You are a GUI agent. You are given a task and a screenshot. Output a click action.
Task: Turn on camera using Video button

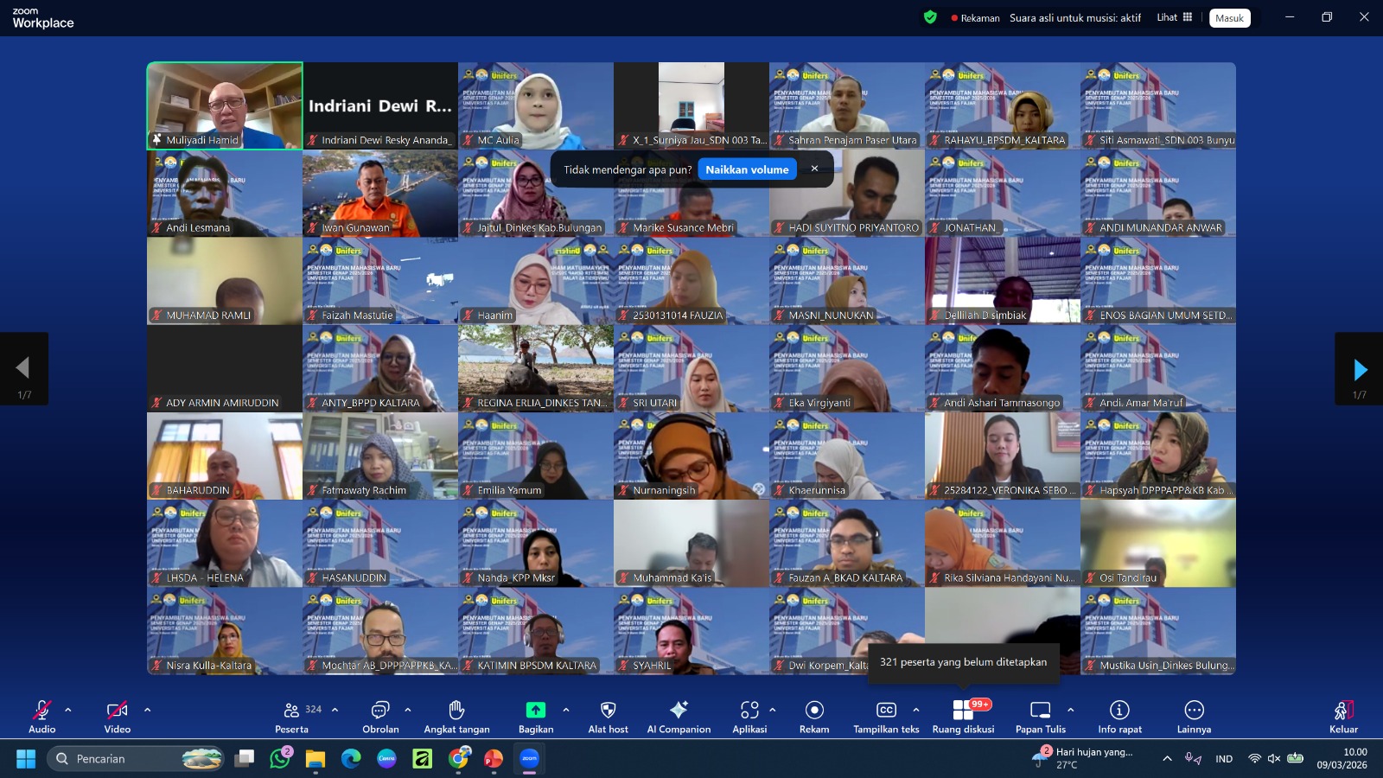pyautogui.click(x=118, y=716)
